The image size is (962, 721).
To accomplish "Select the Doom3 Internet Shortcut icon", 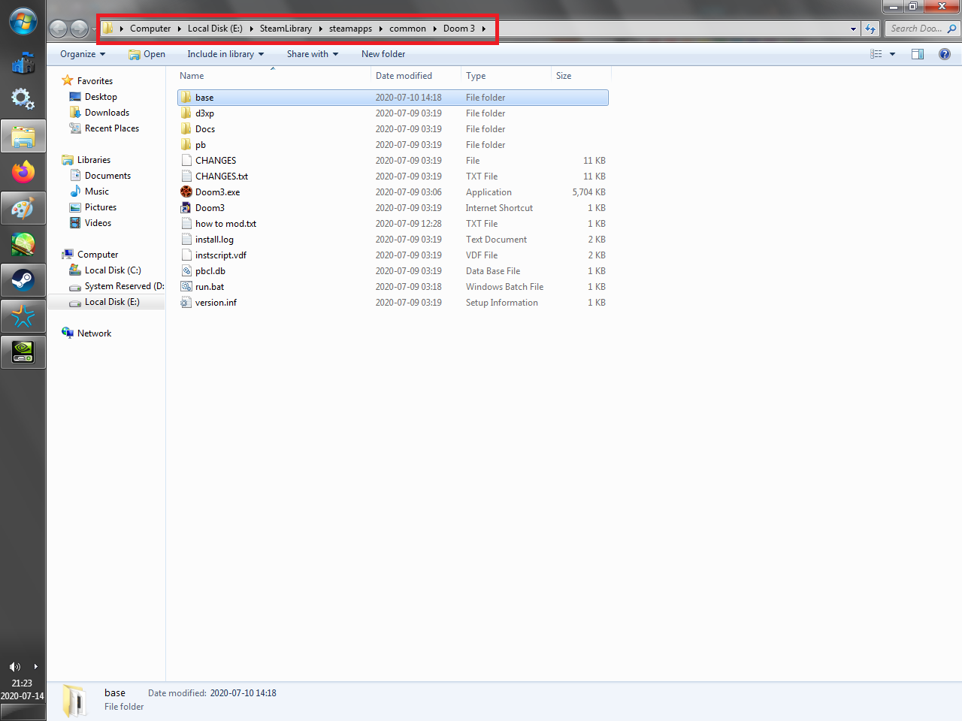I will tap(186, 208).
